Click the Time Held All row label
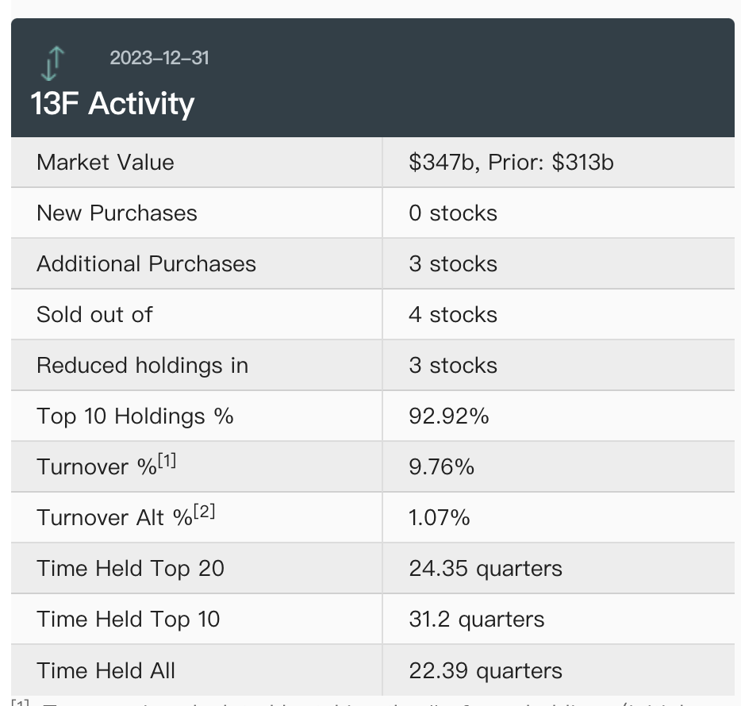Viewport: 741px width, 706px height. pos(106,670)
